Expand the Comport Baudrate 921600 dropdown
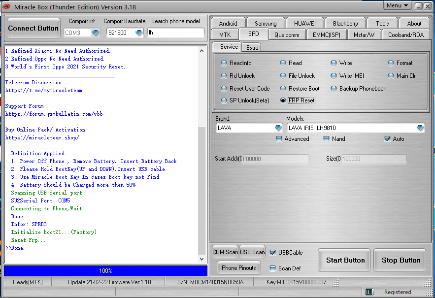 139,33
